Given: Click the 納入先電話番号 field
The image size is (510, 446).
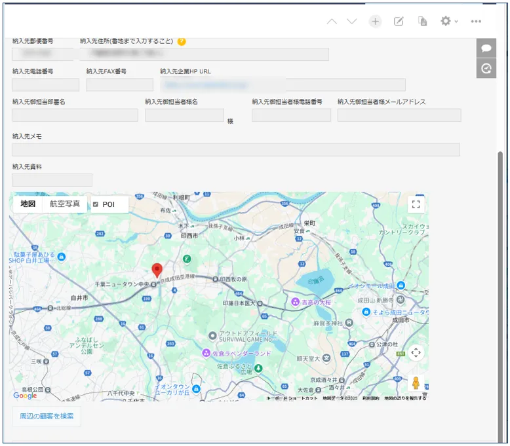Looking at the screenshot, I should click(45, 84).
